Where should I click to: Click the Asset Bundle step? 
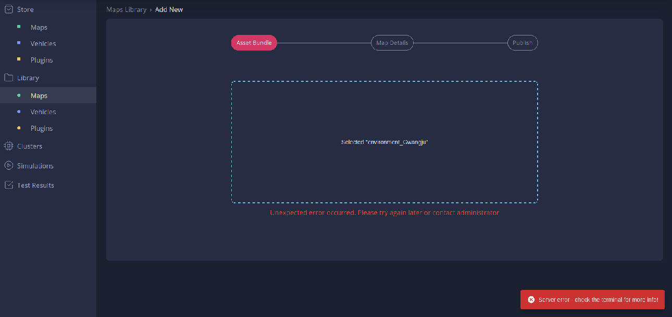click(254, 42)
